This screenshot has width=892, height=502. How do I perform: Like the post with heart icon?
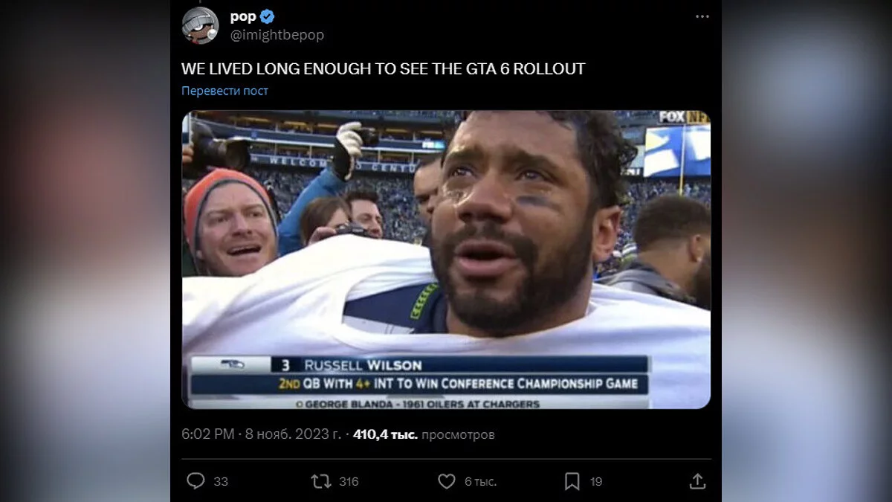tap(446, 481)
